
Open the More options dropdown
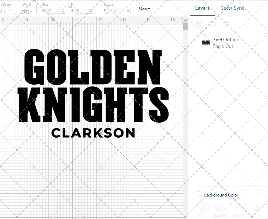(144, 8)
